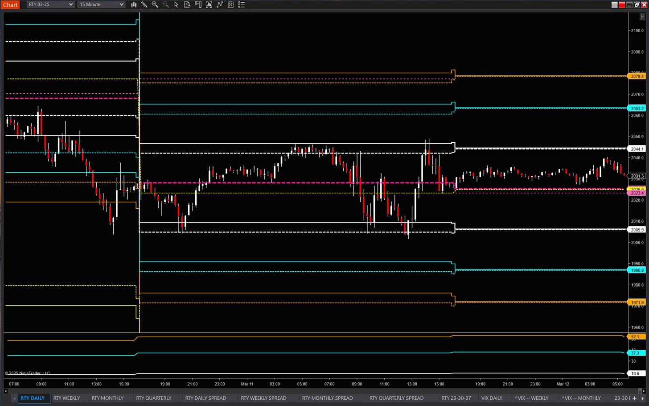Open the bar type chart style icon
The image size is (649, 406).
134,4
